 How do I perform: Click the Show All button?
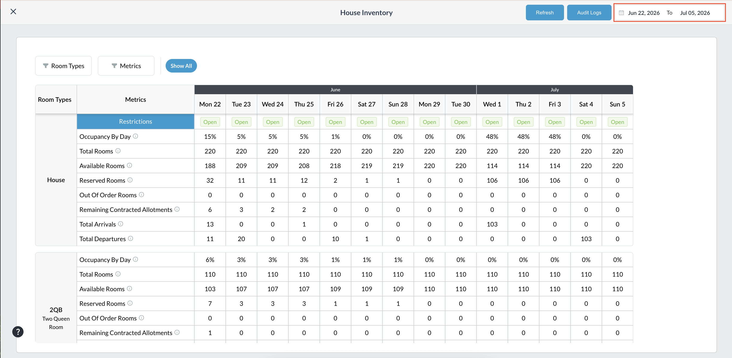[x=181, y=66]
